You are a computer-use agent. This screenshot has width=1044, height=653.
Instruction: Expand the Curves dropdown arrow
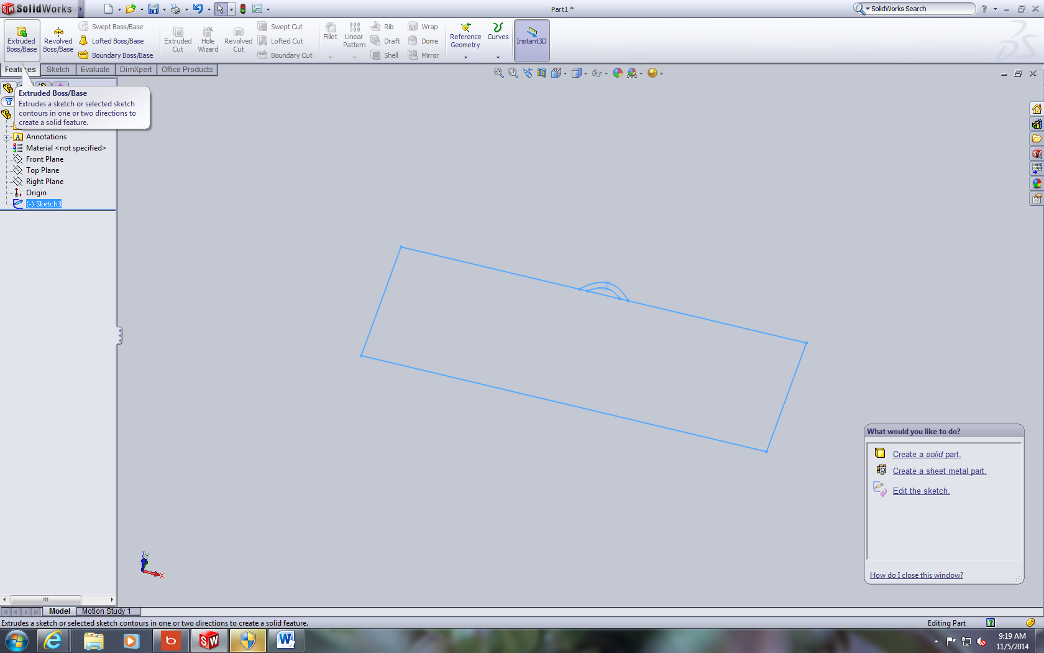(x=498, y=57)
